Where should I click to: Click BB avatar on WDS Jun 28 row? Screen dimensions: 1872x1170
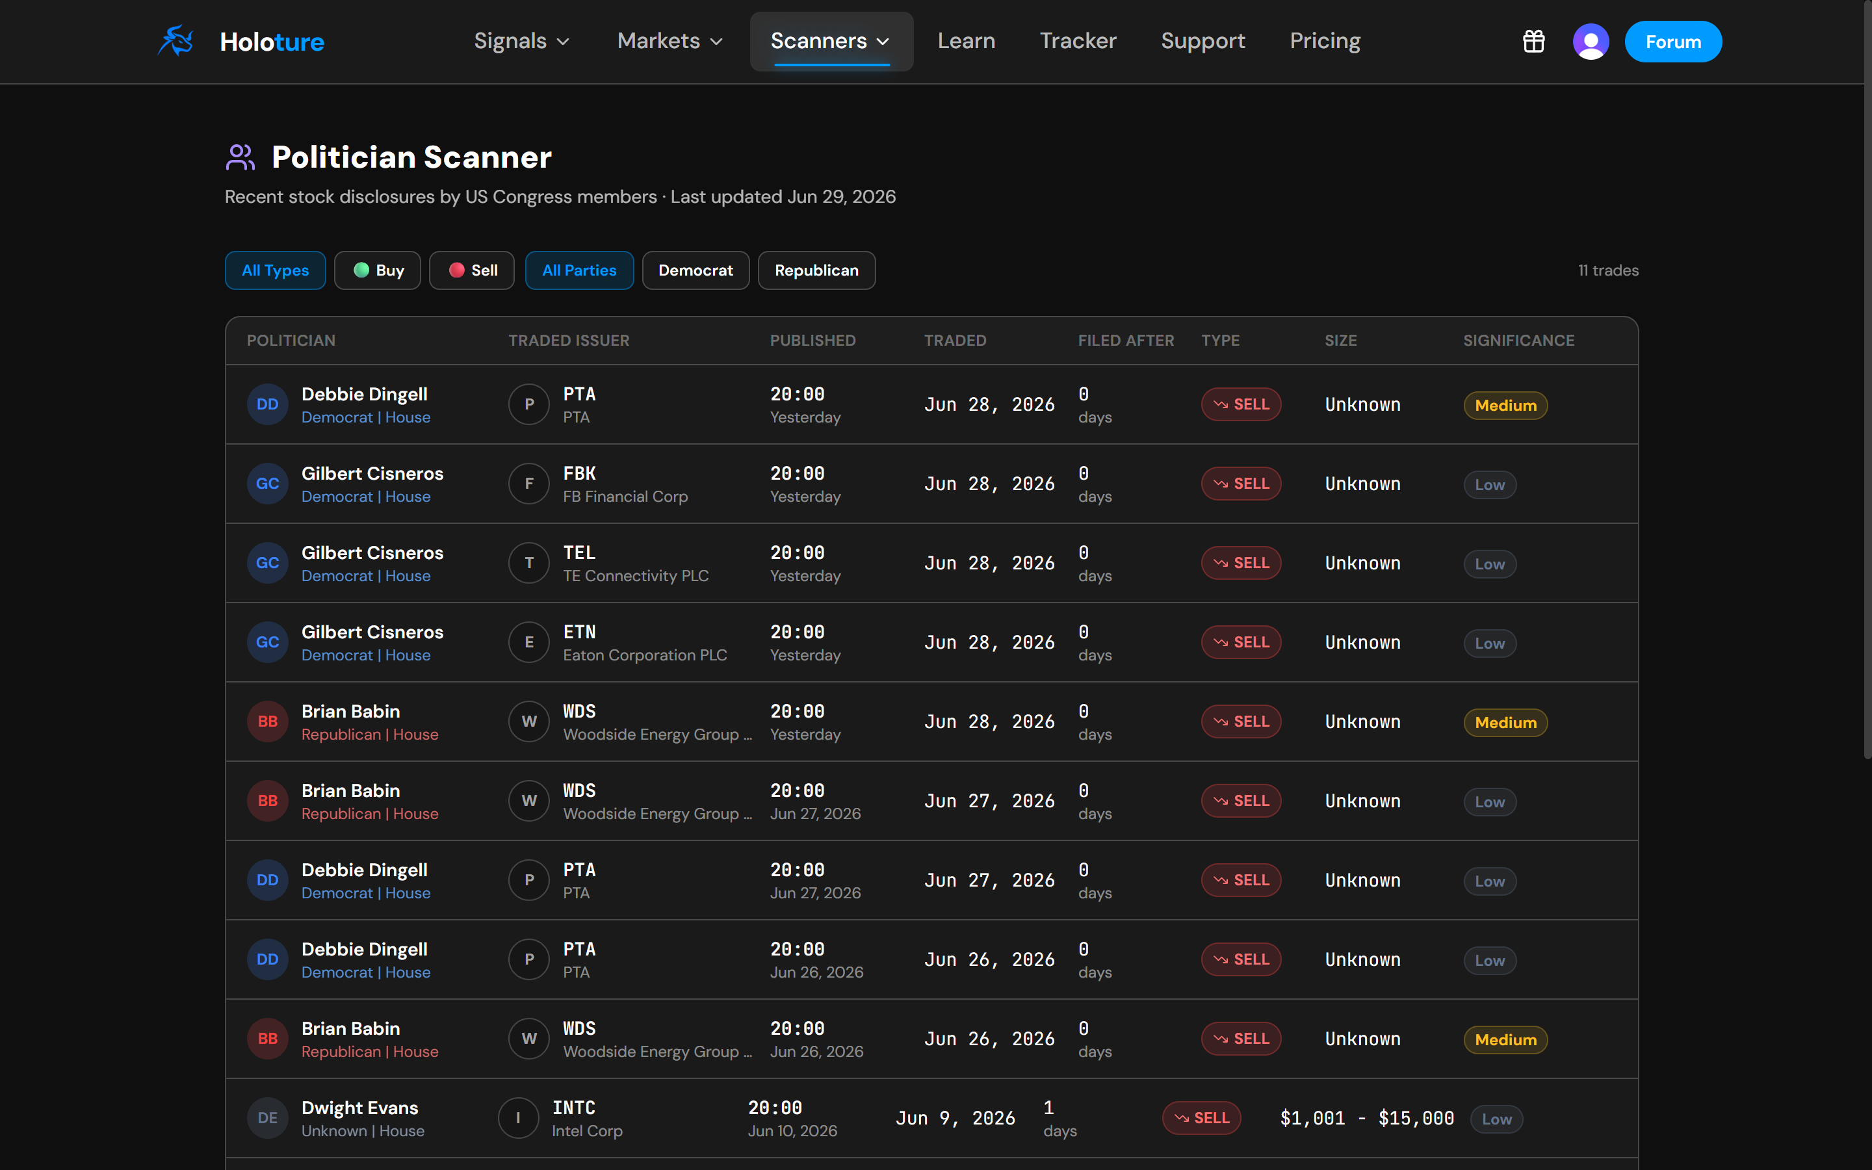(267, 721)
